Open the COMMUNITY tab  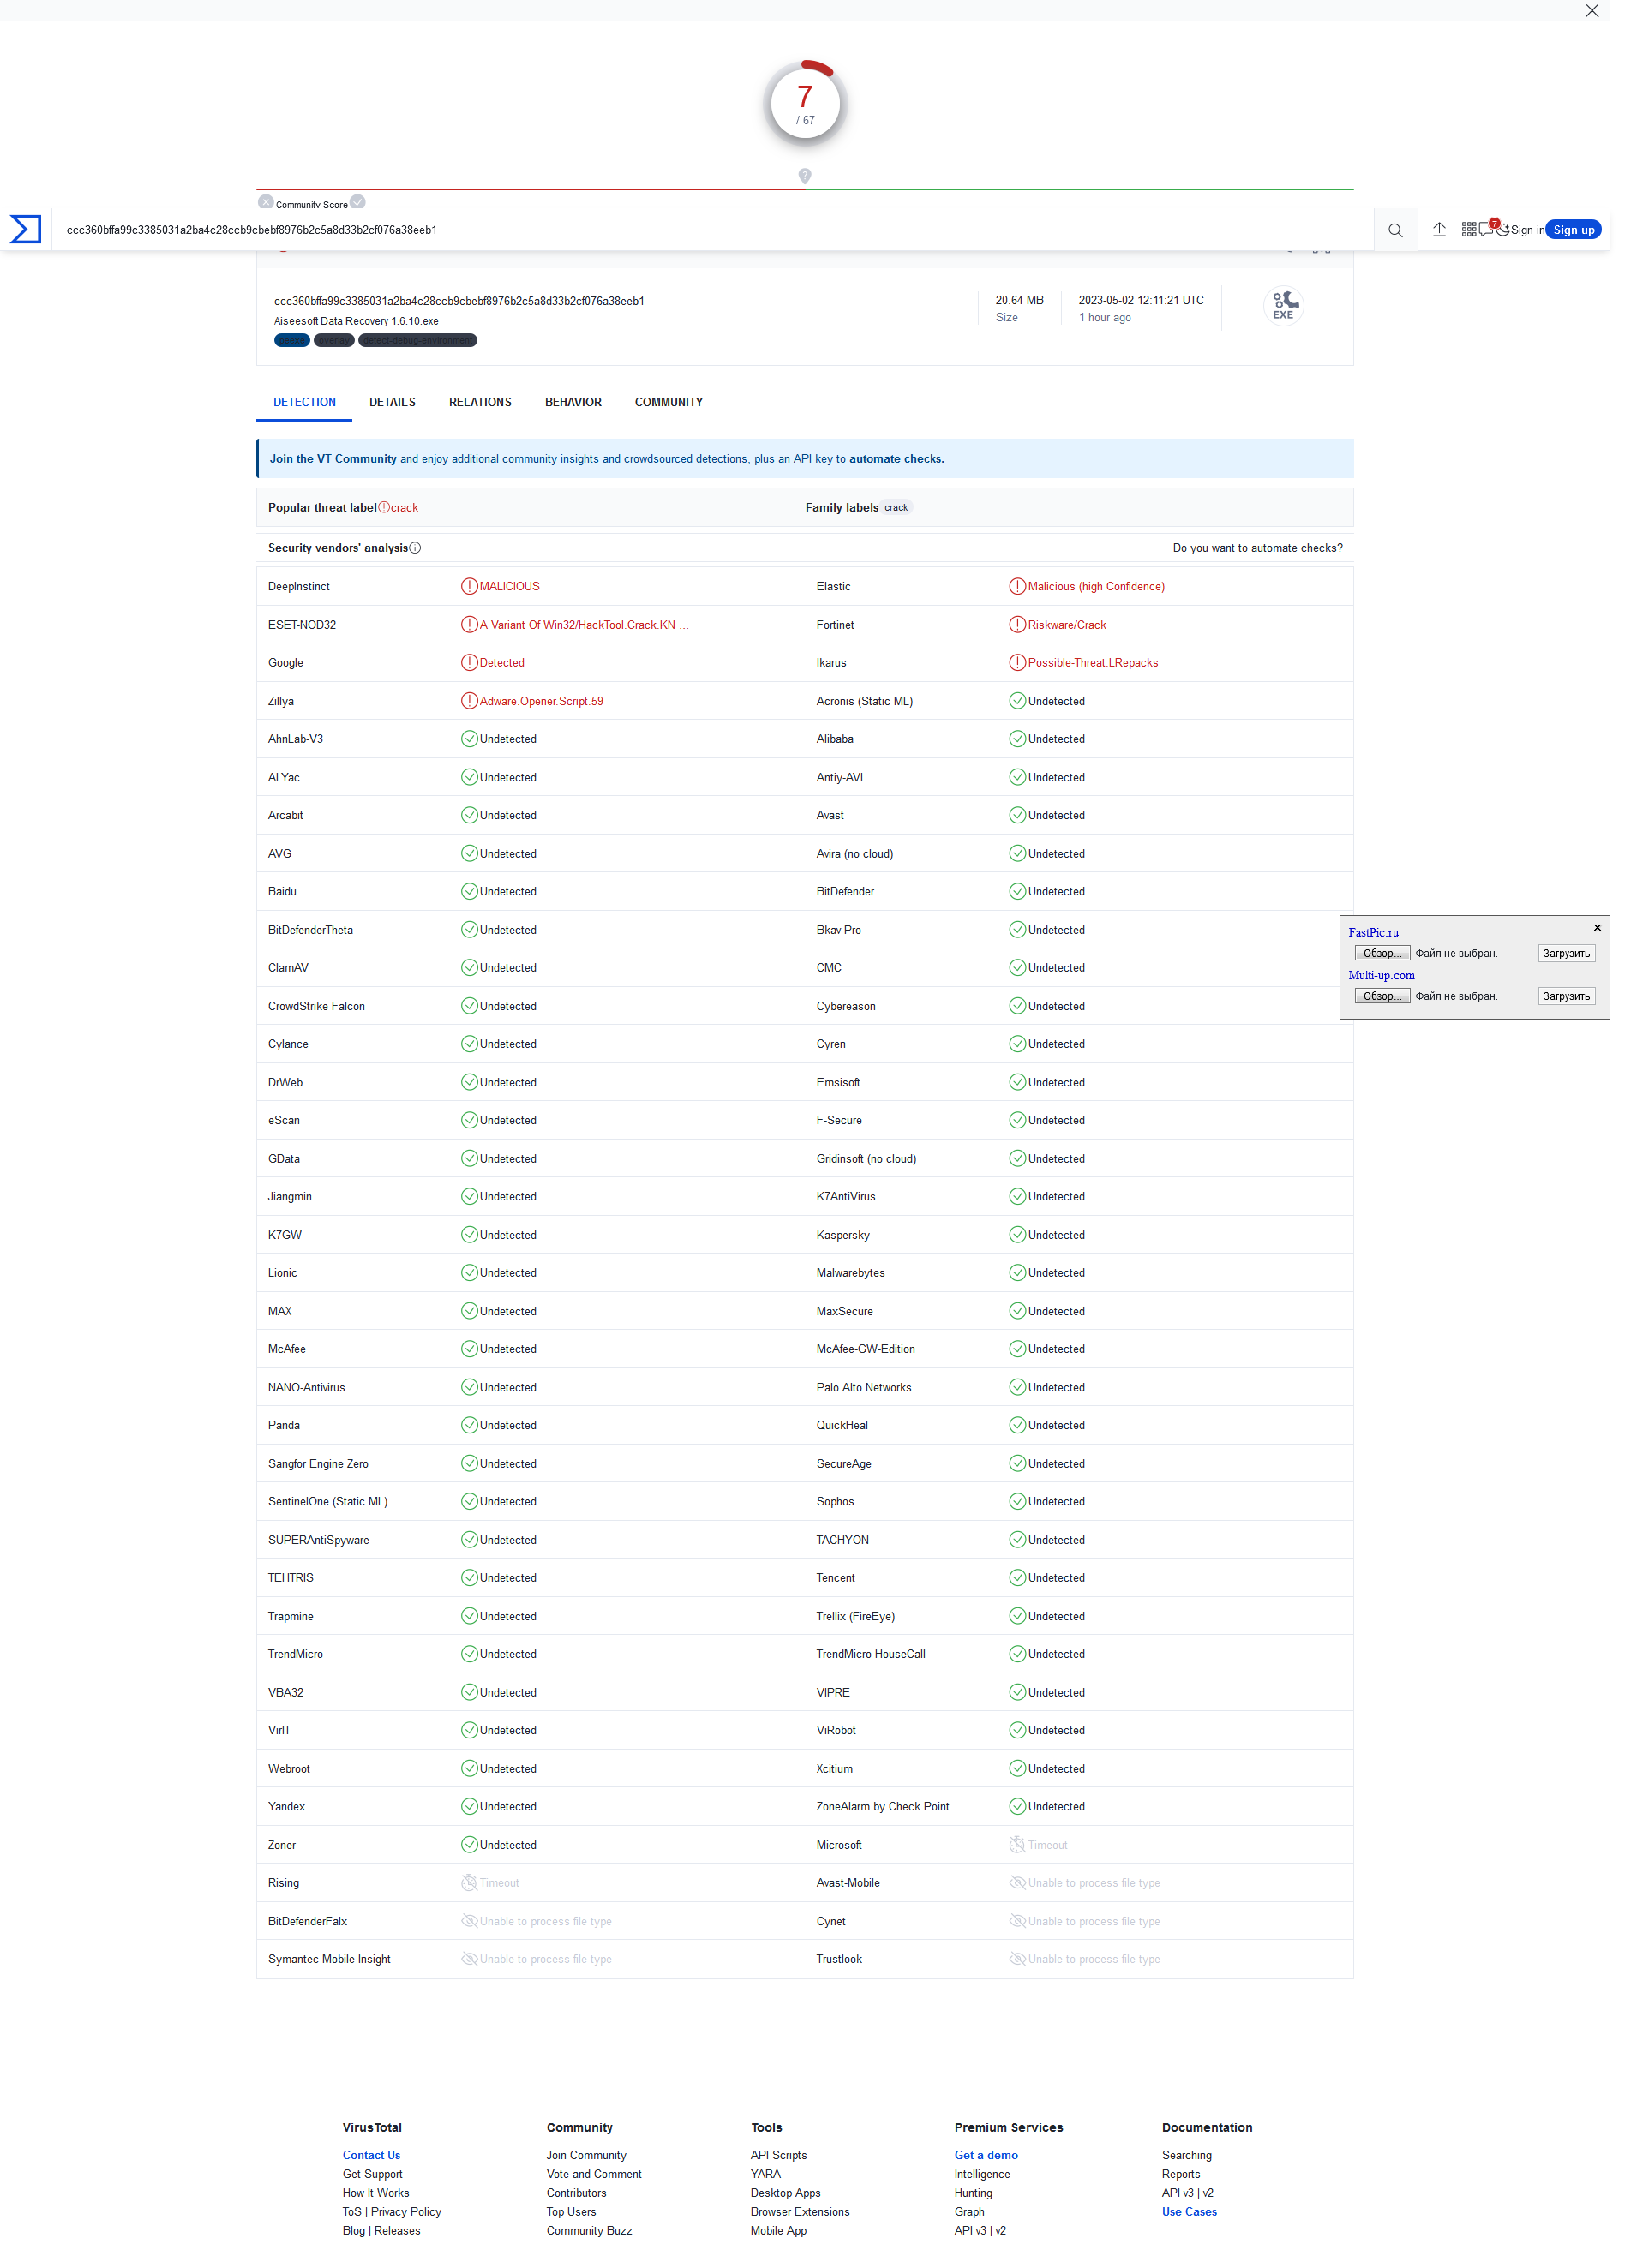(669, 402)
